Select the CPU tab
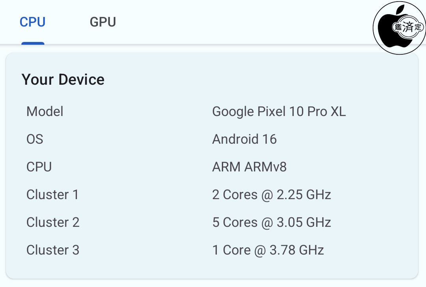Image resolution: width=426 pixels, height=287 pixels. pyautogui.click(x=32, y=22)
